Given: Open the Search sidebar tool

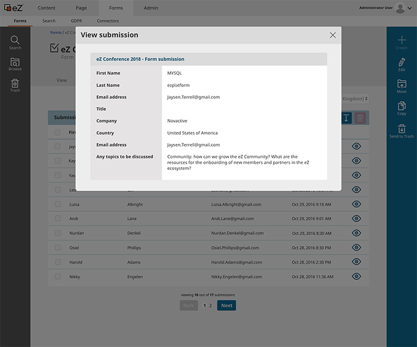Looking at the screenshot, I should pyautogui.click(x=15, y=42).
